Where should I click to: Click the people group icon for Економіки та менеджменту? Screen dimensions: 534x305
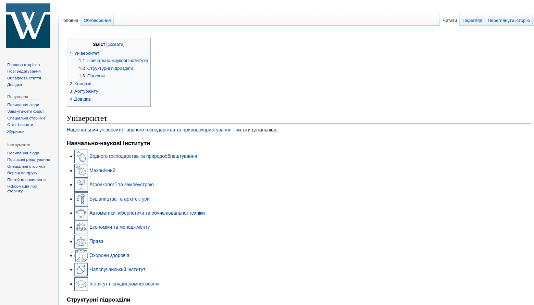(x=81, y=227)
